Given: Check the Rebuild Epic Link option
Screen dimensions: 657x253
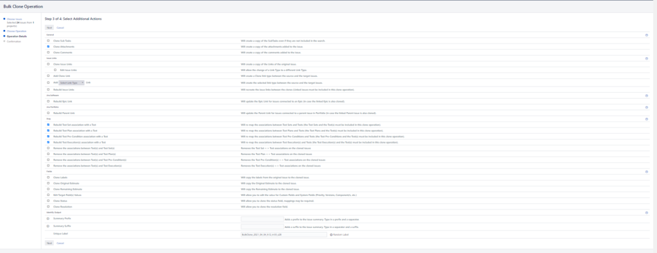Looking at the screenshot, I should point(48,101).
